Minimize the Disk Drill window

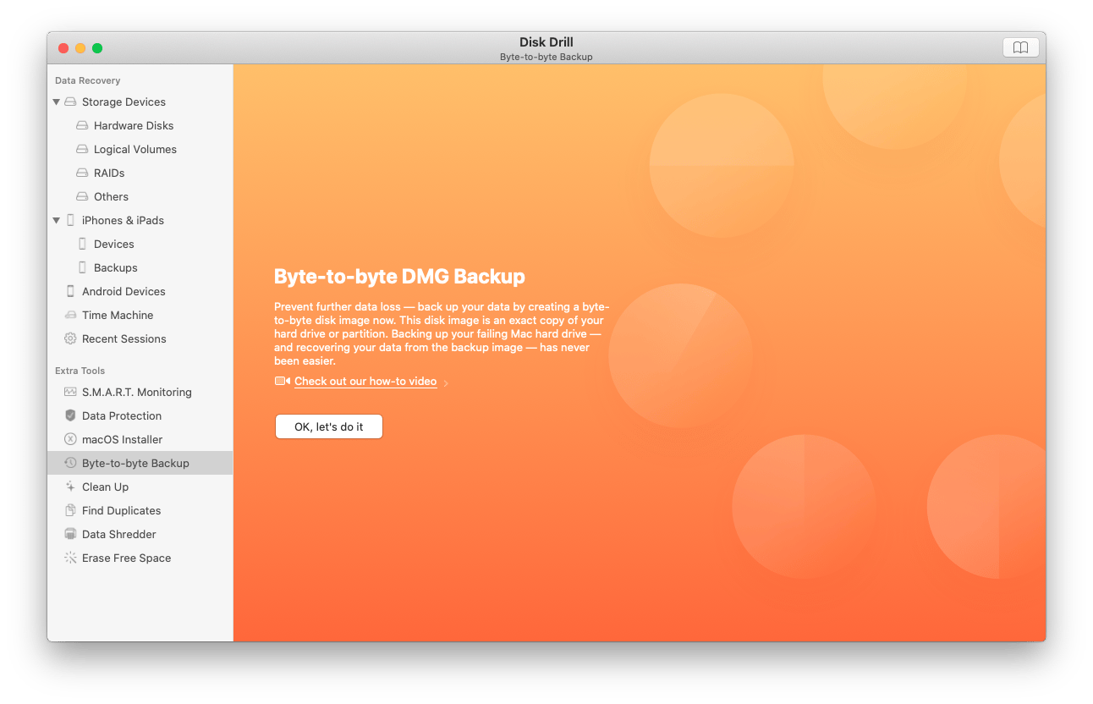click(x=80, y=48)
